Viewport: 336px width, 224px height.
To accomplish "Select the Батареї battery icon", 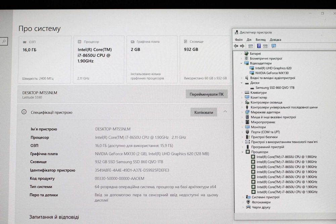I will point(246,53).
